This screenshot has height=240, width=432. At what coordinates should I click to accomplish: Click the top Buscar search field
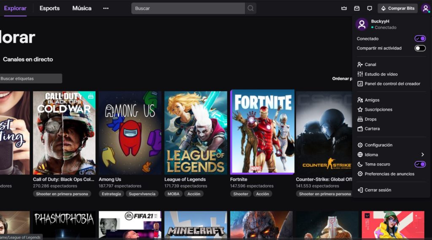point(188,8)
